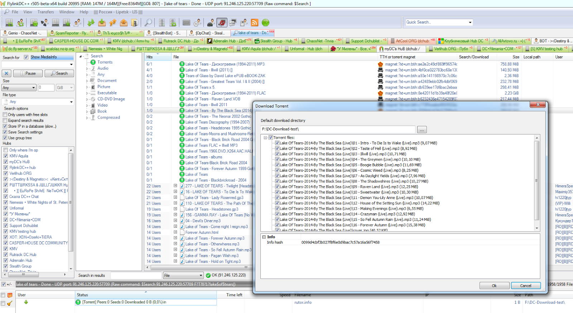Click the transfers monitor arrows icon
Viewport: 573px width, 313px height.
point(233,23)
